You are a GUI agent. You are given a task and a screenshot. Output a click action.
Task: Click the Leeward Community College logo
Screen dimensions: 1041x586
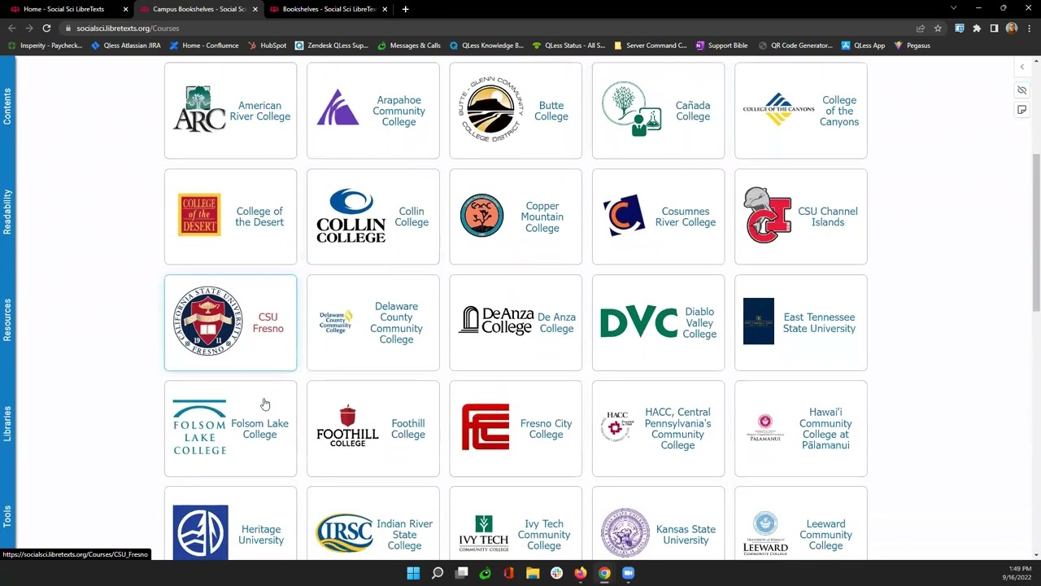tap(765, 533)
